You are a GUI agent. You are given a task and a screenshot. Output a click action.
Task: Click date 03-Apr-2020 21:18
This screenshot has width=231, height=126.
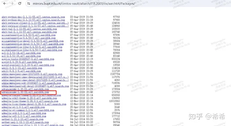(x=81, y=20)
